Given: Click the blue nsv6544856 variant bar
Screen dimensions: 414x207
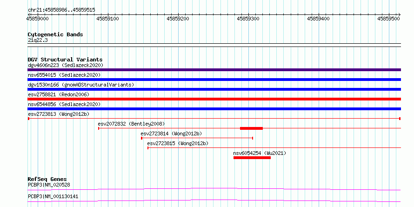Looking at the screenshot, I should click(214, 109).
